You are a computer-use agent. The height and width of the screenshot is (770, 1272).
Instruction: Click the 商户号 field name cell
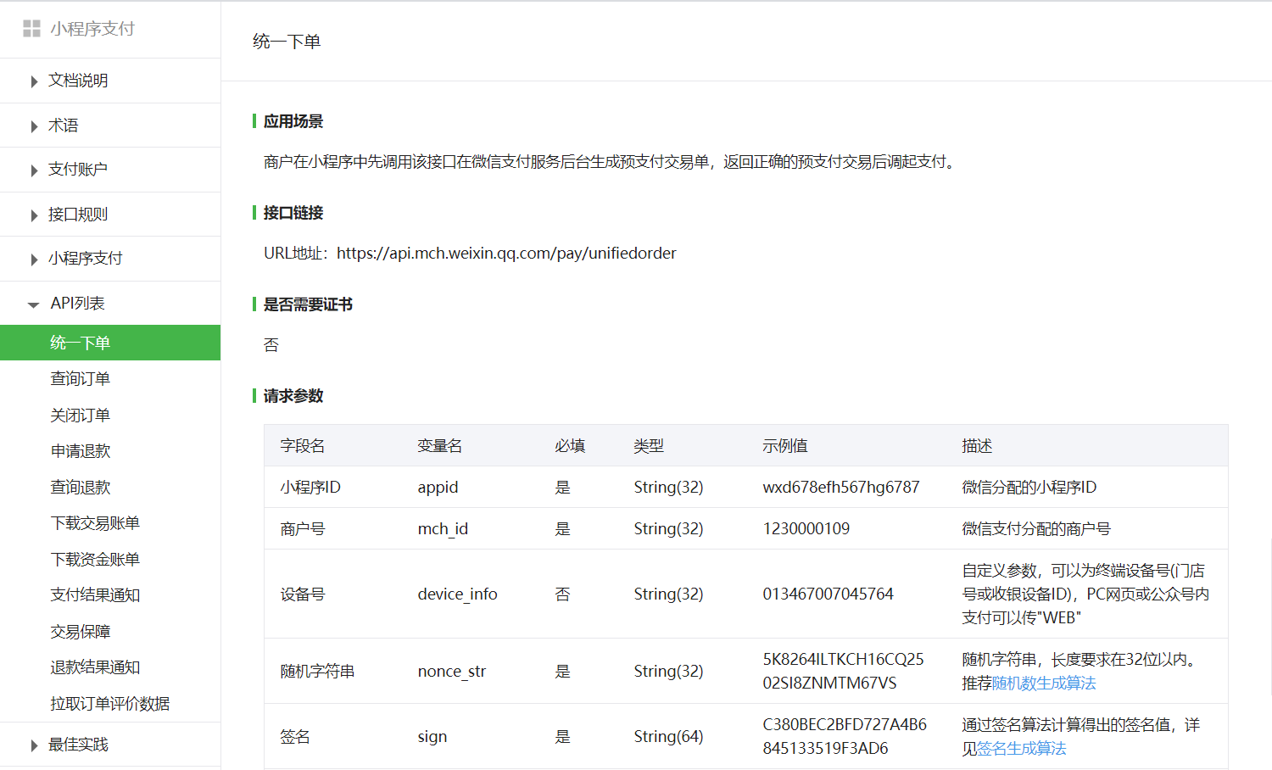point(303,529)
